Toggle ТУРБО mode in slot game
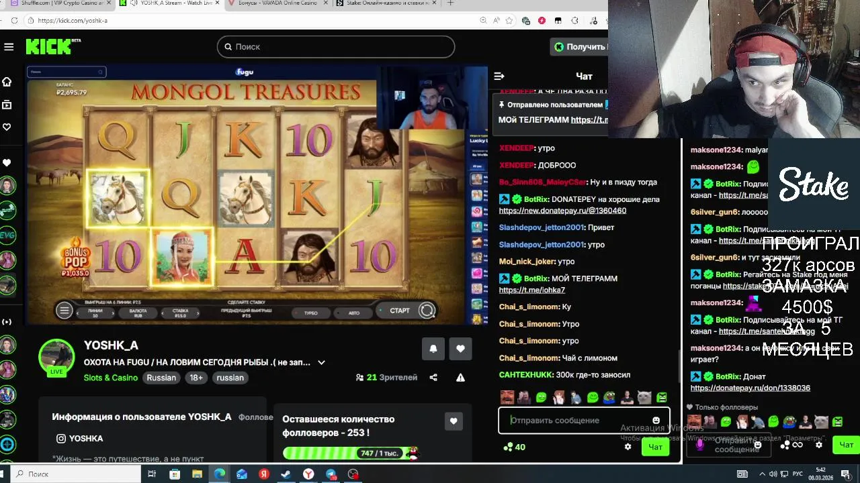 click(310, 313)
